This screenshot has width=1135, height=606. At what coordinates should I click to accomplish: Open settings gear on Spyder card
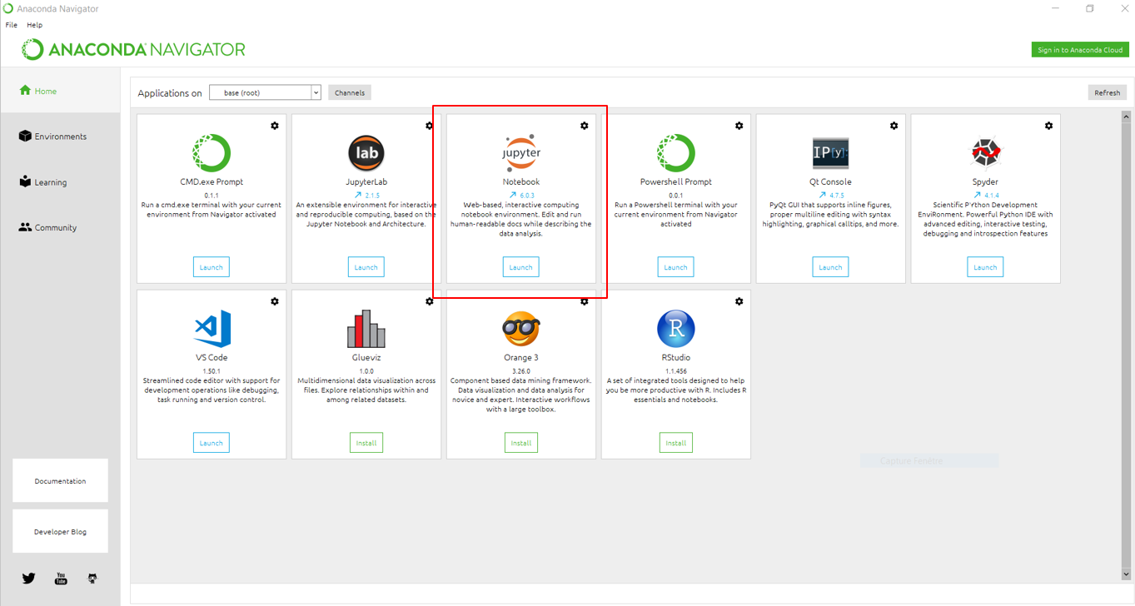(x=1049, y=126)
